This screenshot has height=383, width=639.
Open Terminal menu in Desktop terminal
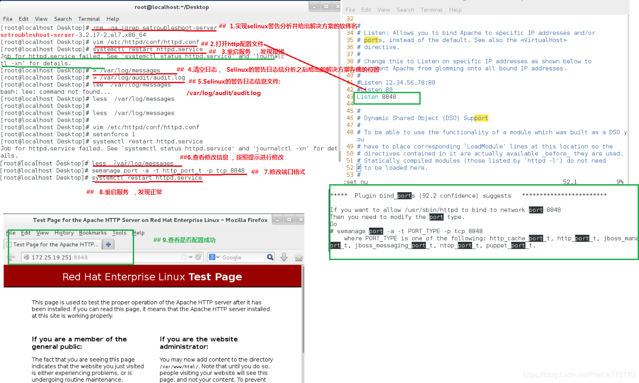(x=89, y=19)
